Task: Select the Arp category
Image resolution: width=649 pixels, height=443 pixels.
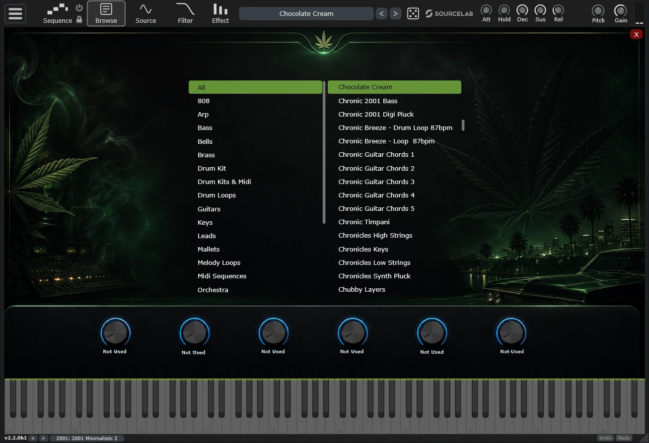Action: click(x=255, y=114)
